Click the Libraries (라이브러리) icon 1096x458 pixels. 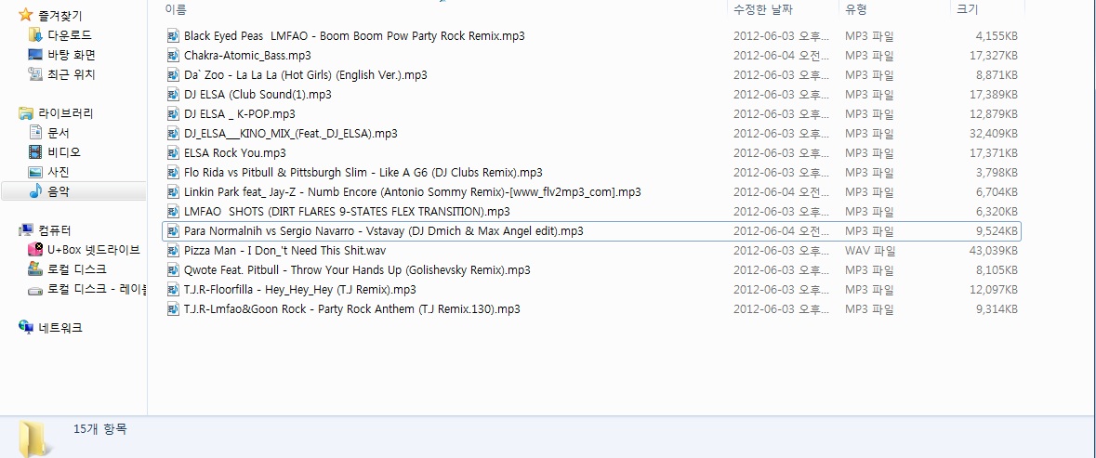point(26,113)
